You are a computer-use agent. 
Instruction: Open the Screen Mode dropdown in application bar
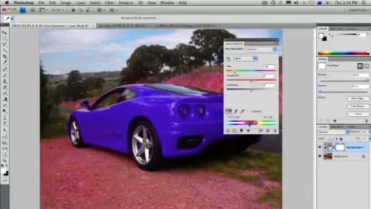[113, 10]
